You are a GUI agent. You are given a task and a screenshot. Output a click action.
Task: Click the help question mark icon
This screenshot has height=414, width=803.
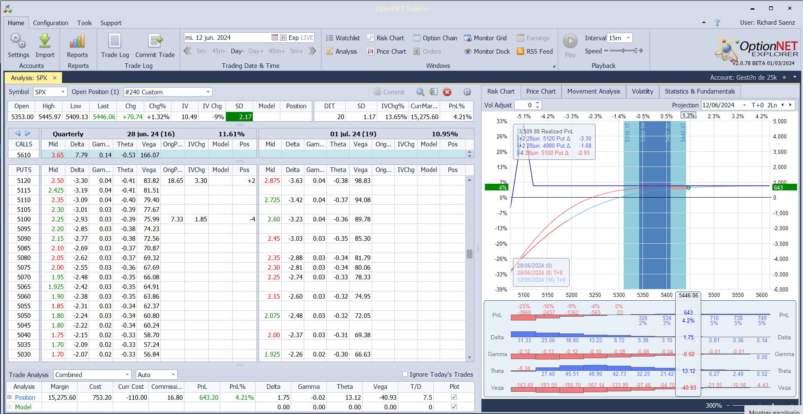718,23
